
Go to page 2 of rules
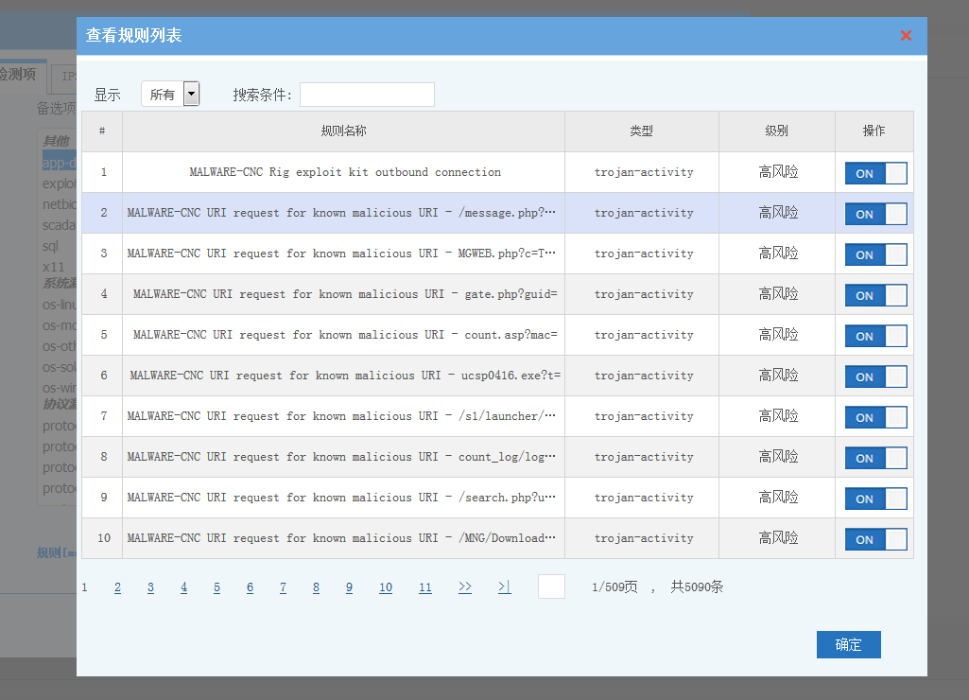pos(117,587)
